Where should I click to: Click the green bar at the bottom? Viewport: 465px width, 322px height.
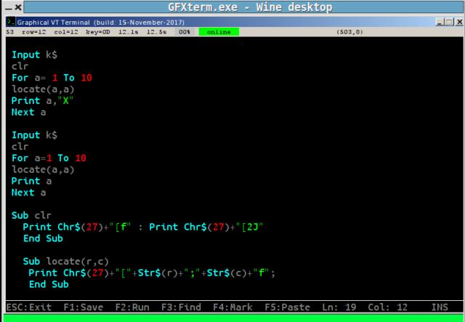coord(232,318)
